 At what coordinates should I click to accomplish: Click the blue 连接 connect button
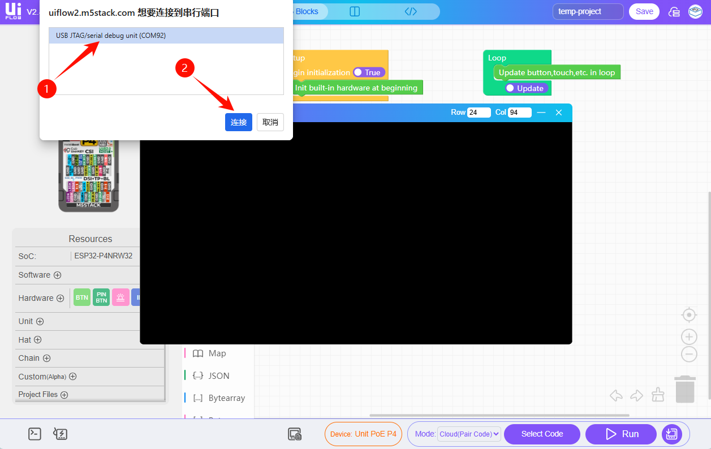click(238, 122)
